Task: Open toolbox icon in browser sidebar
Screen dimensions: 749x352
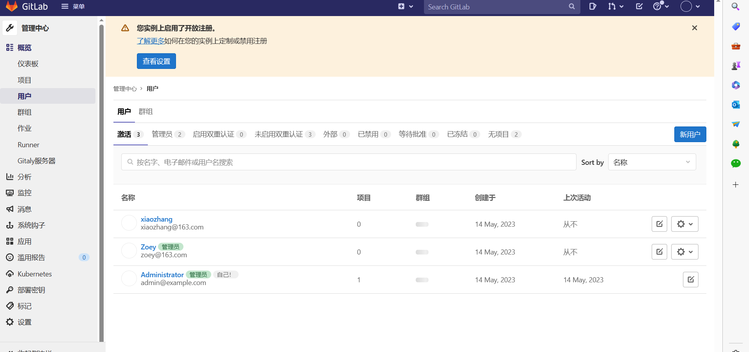Action: pyautogui.click(x=735, y=46)
